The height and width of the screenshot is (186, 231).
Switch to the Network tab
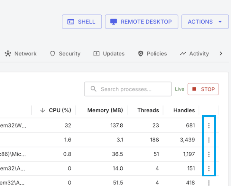(x=21, y=54)
